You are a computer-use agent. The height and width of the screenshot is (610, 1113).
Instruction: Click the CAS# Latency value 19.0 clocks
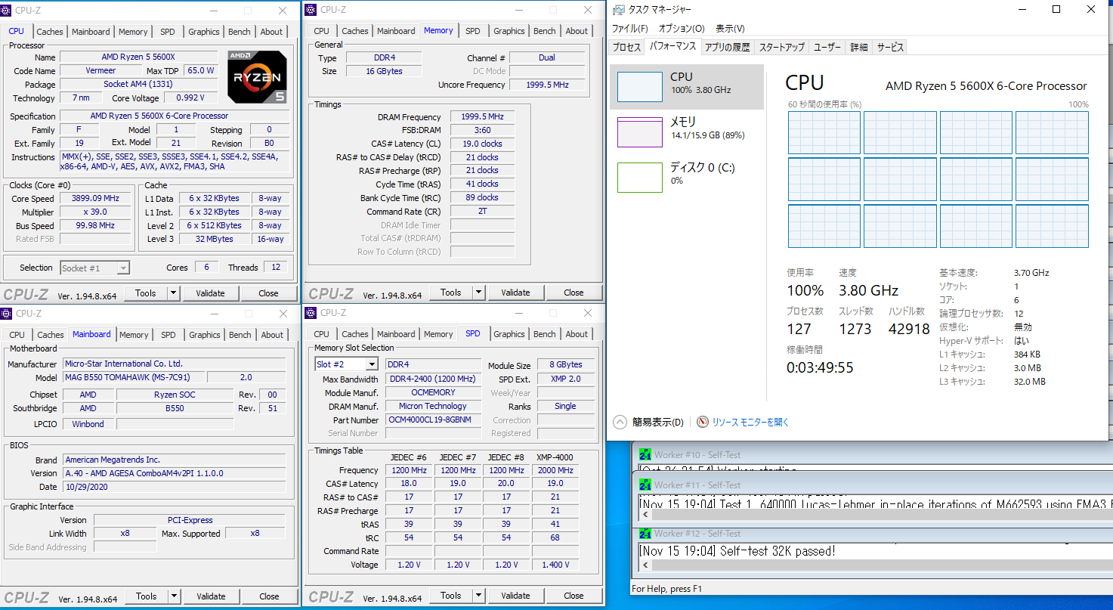tap(482, 144)
